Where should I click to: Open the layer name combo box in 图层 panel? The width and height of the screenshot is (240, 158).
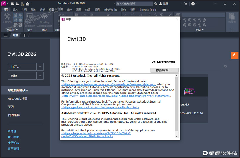point(204,15)
